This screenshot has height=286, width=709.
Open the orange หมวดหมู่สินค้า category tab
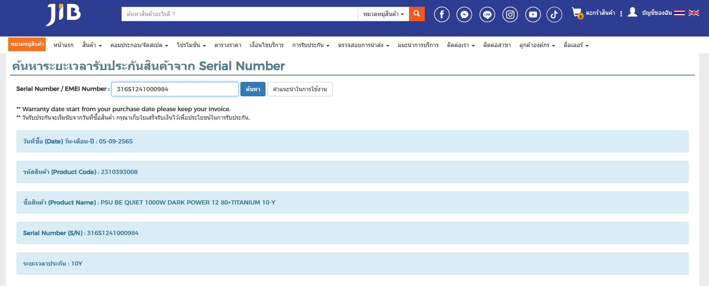[27, 44]
